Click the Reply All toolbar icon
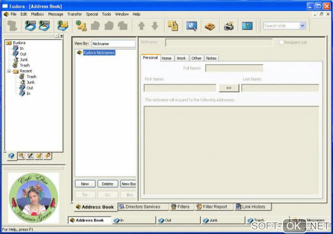333x234 pixels. pyautogui.click(x=109, y=26)
